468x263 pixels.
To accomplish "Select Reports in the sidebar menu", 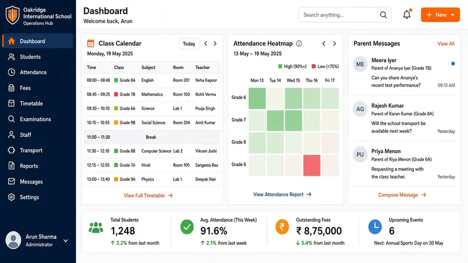I will [37, 166].
